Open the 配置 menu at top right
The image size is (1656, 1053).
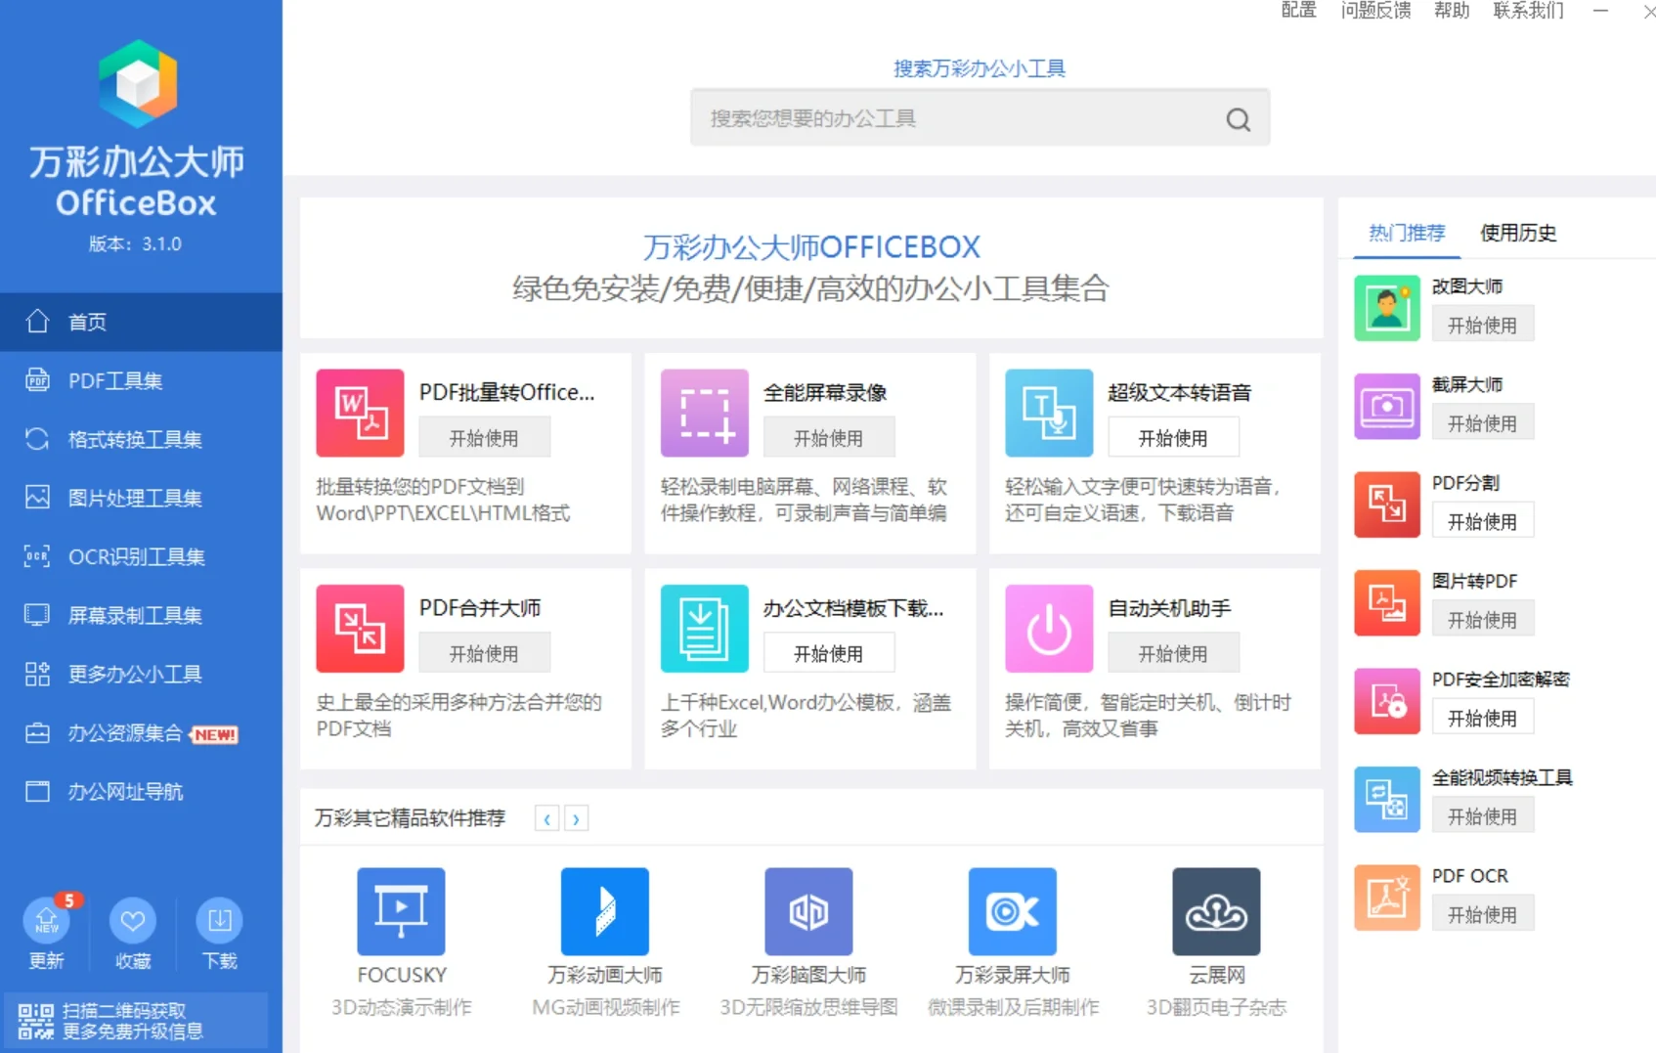click(1297, 11)
